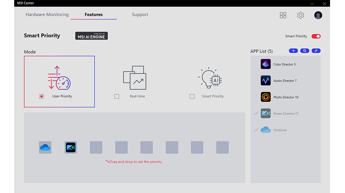Open settings gear icon
This screenshot has width=345, height=193.
(300, 15)
